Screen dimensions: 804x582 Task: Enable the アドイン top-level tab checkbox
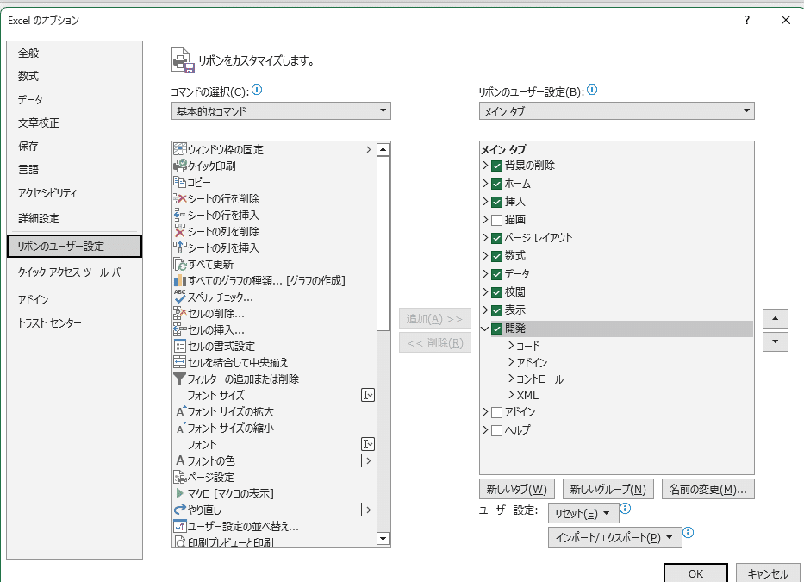coord(496,412)
